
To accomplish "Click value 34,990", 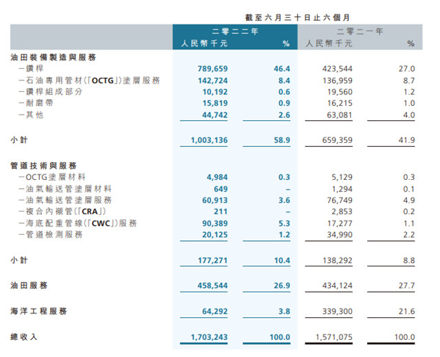I will (340, 235).
